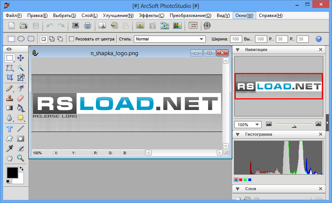Select the Gradient tool

9,108
